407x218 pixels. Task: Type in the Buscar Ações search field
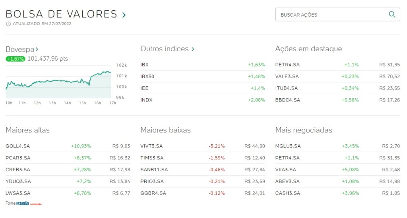pyautogui.click(x=332, y=15)
